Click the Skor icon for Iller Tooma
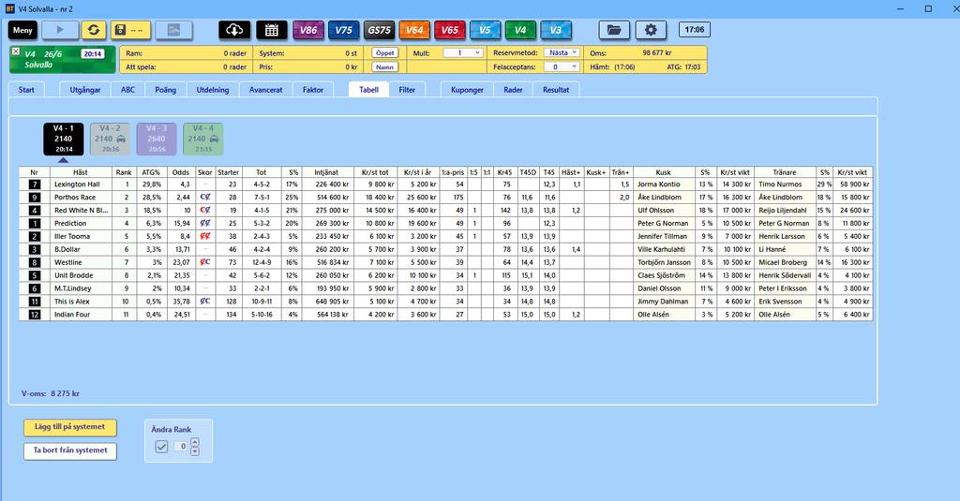This screenshot has height=501, width=960. pos(205,236)
